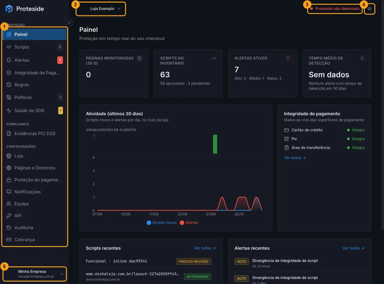Click the yellow warning badge on Saúde do SDK
Viewport: 384px width, 284px height.
pyautogui.click(x=60, y=111)
